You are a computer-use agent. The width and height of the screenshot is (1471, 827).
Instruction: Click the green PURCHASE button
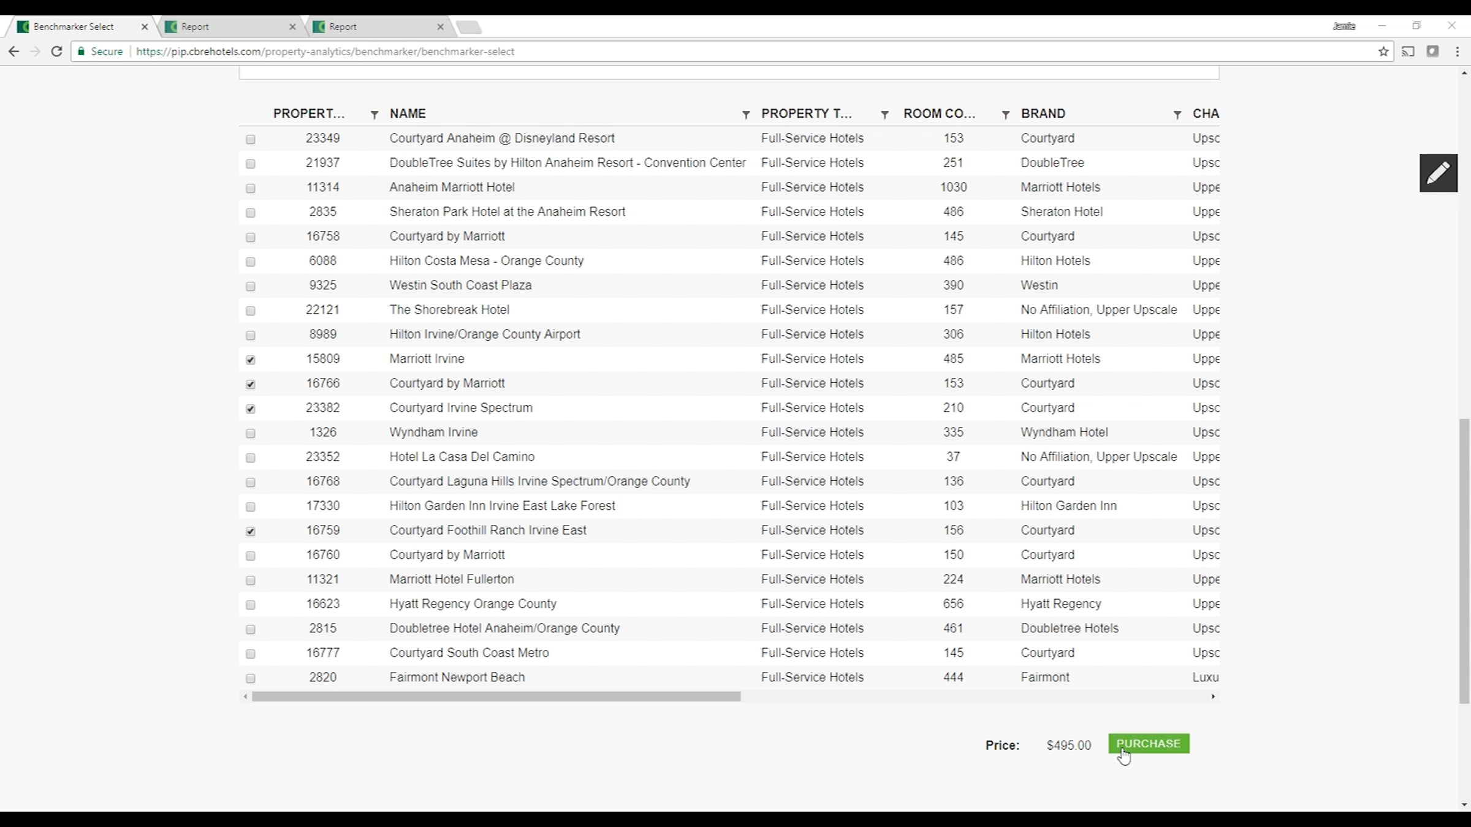[1148, 743]
